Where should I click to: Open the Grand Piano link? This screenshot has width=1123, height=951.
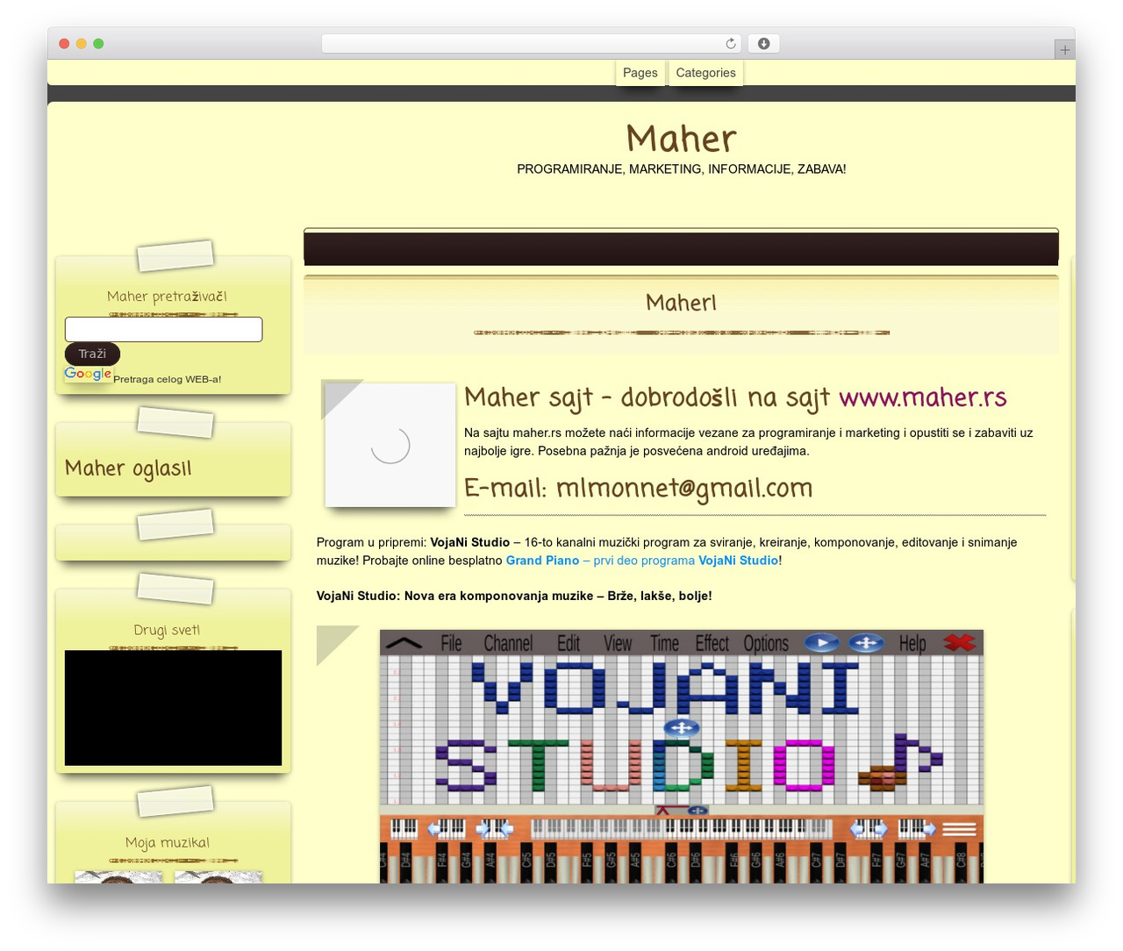(x=542, y=561)
